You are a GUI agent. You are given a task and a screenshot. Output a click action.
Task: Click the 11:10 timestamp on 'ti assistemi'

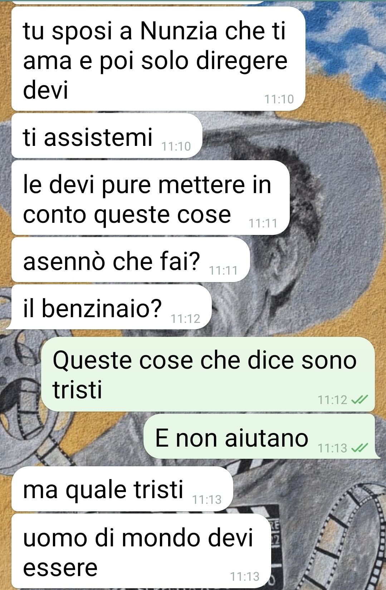[x=176, y=146]
